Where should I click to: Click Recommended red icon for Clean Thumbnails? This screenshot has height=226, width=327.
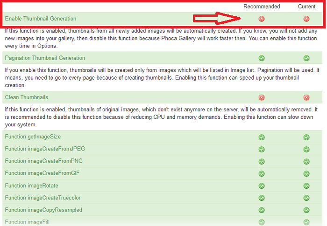262,97
